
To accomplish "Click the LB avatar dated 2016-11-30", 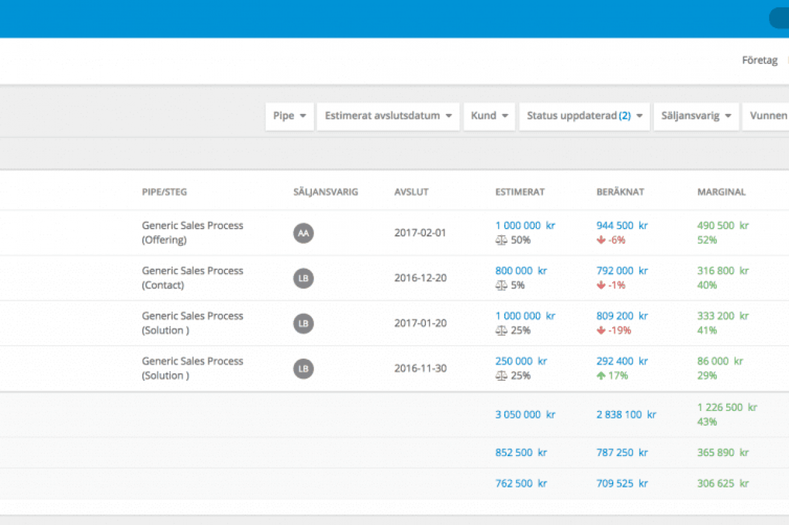I will (303, 368).
